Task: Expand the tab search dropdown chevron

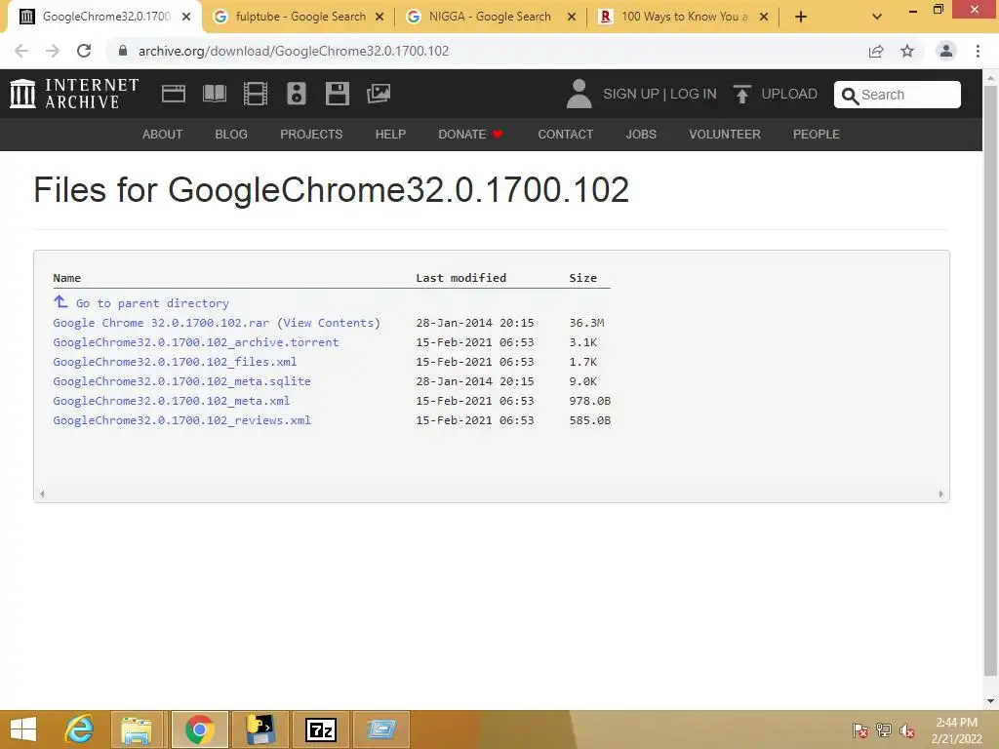Action: click(877, 17)
